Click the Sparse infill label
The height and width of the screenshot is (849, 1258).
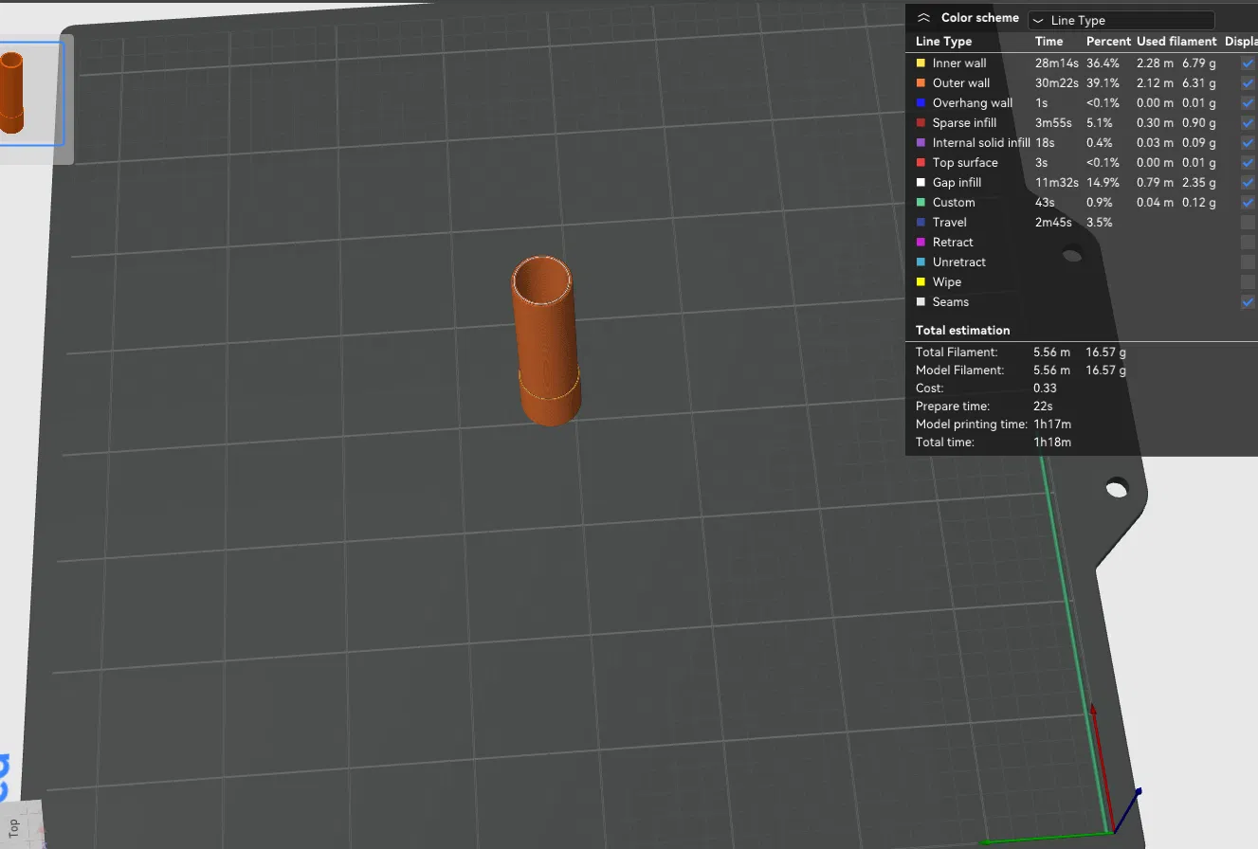tap(965, 123)
